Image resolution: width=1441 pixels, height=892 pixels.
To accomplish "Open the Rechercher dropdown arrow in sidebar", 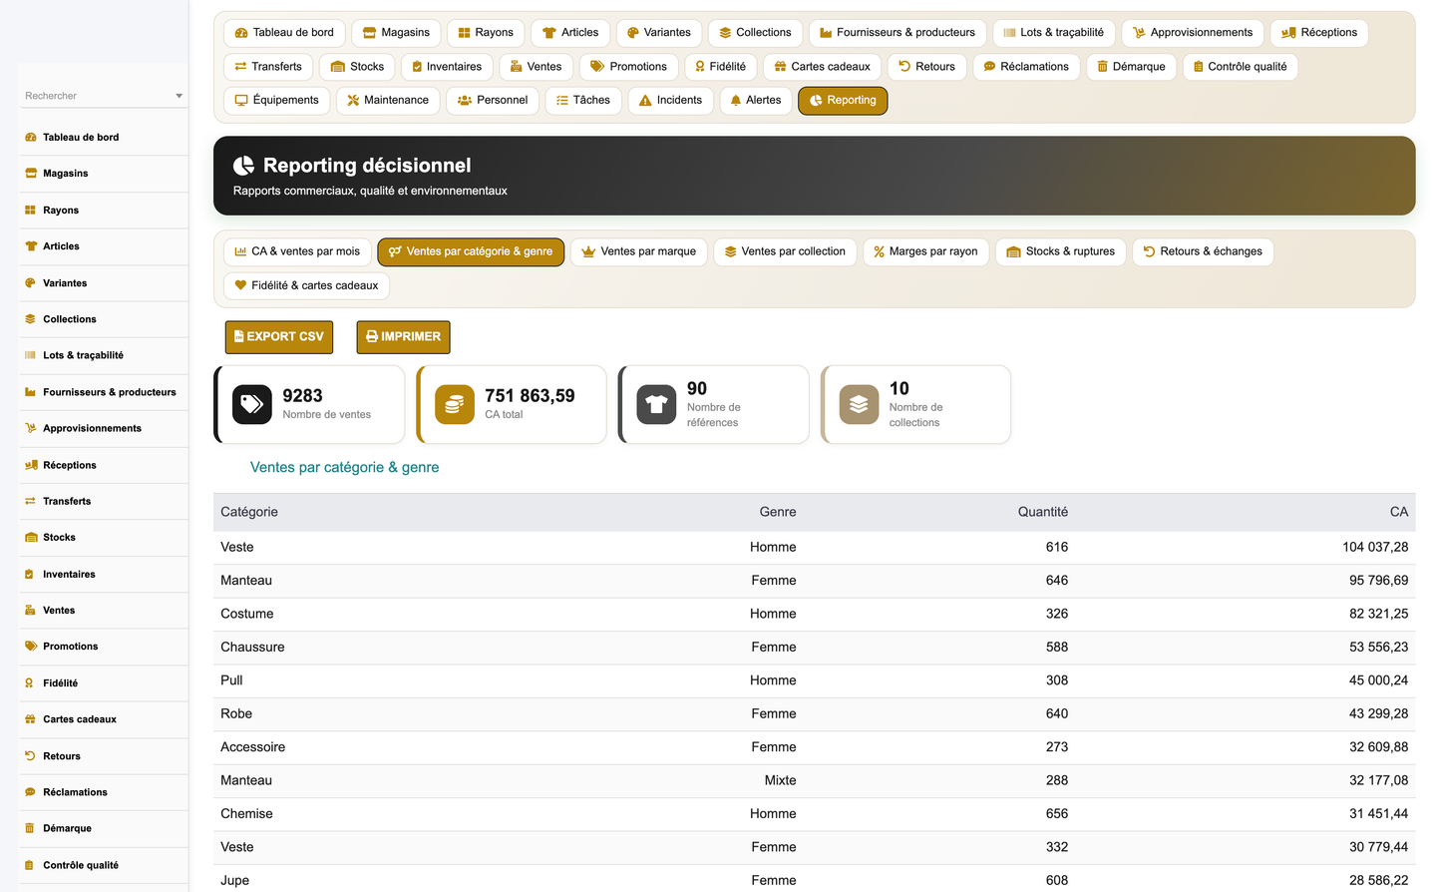I will [x=180, y=96].
